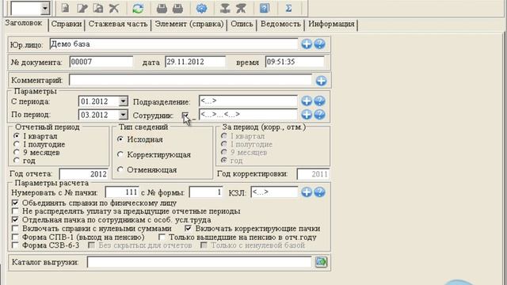The image size is (507, 285).
Task: Click the время field 09:51:35
Action: (295, 62)
